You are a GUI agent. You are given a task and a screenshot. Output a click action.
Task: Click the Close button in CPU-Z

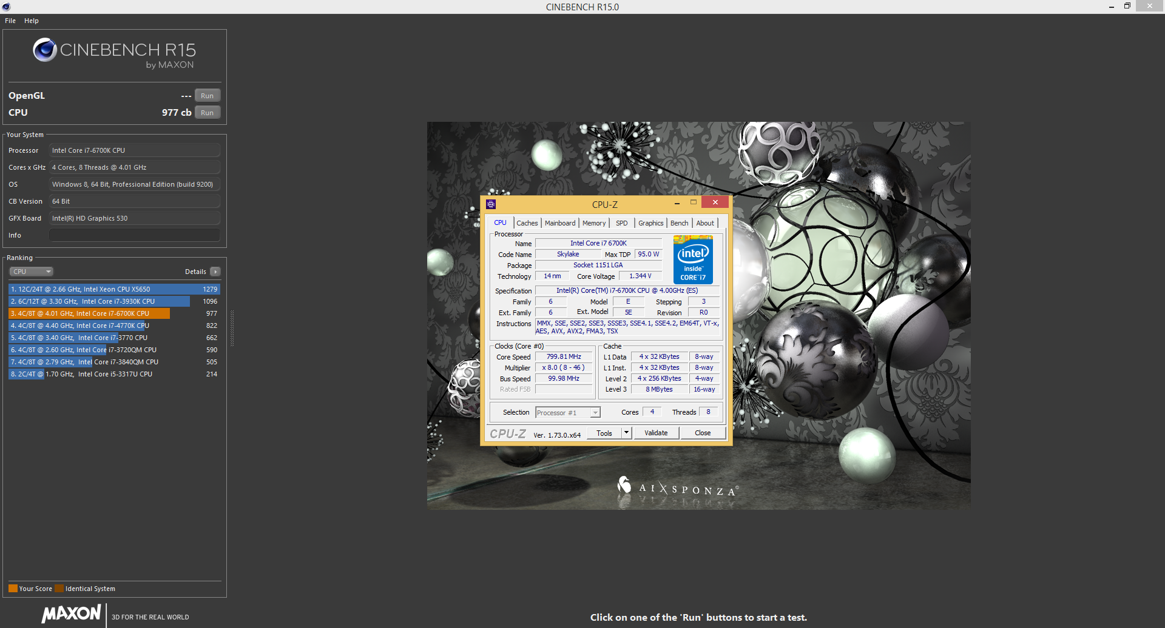pos(703,433)
